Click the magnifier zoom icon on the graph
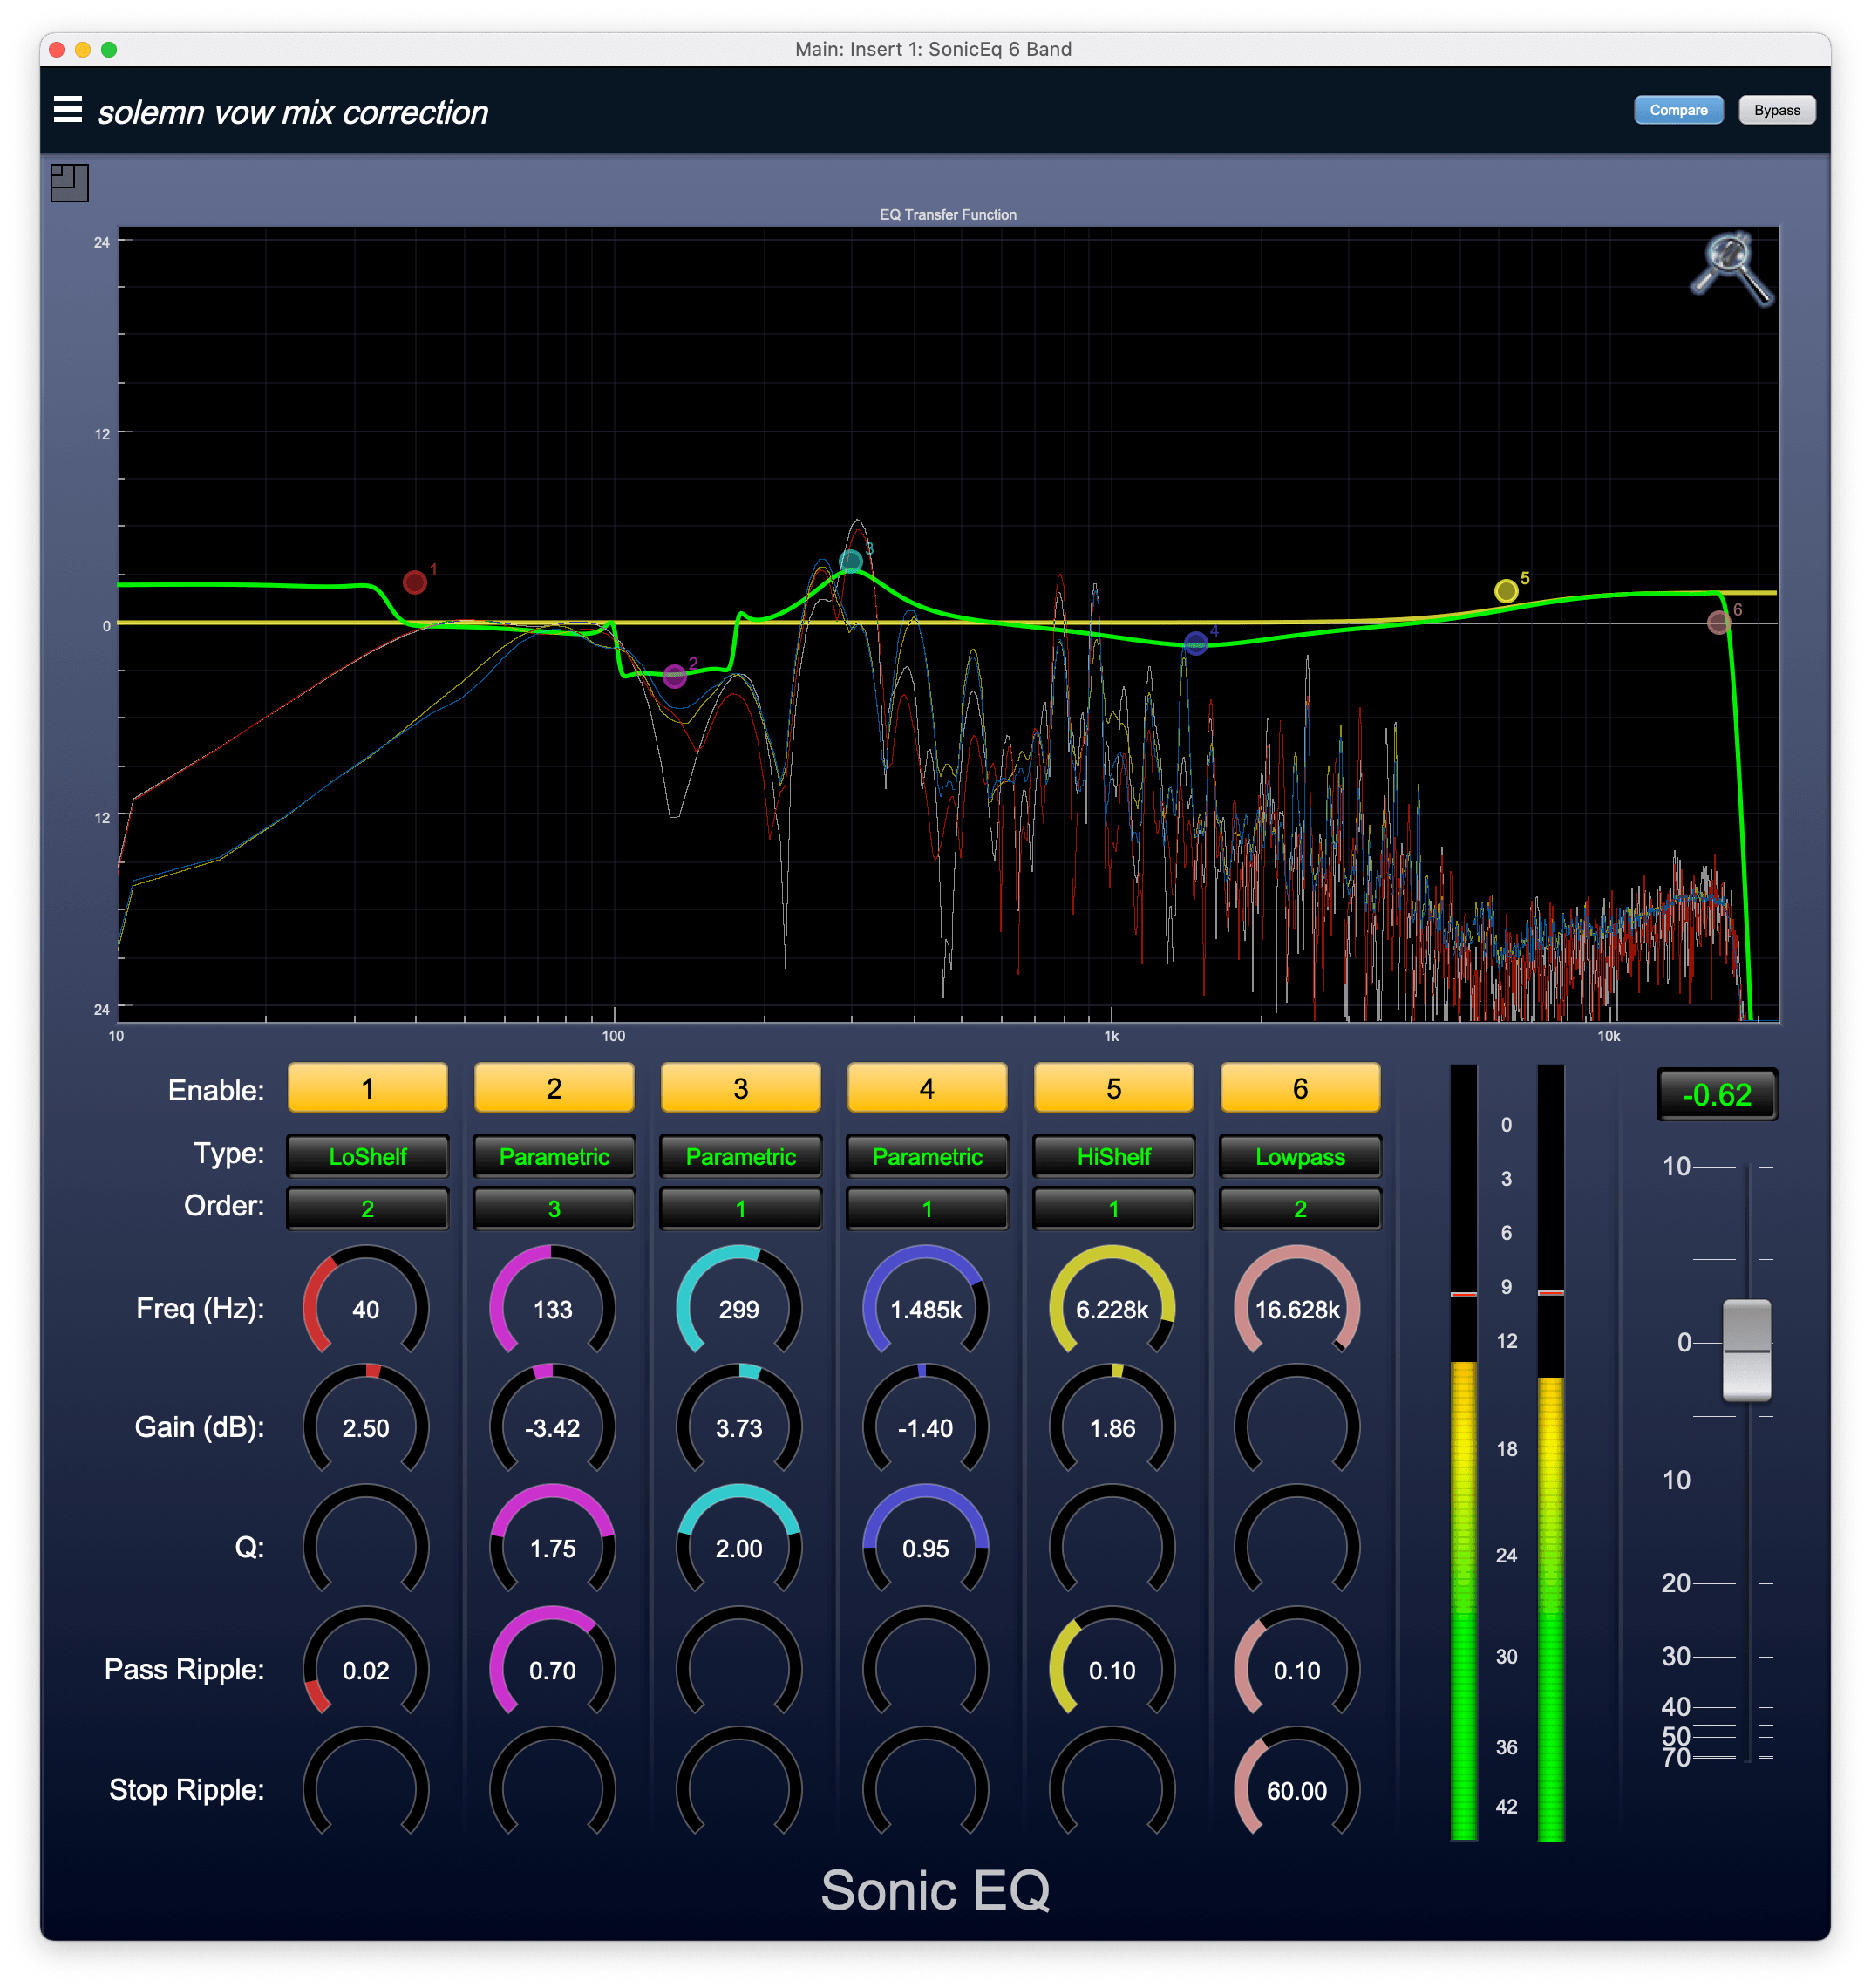1871x1988 pixels. tap(1731, 269)
